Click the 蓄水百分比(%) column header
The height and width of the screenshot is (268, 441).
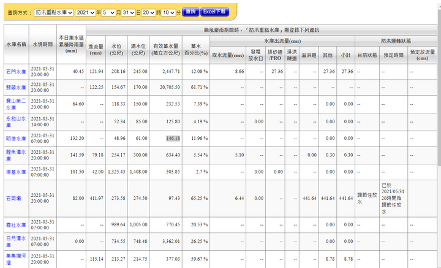click(x=196, y=50)
